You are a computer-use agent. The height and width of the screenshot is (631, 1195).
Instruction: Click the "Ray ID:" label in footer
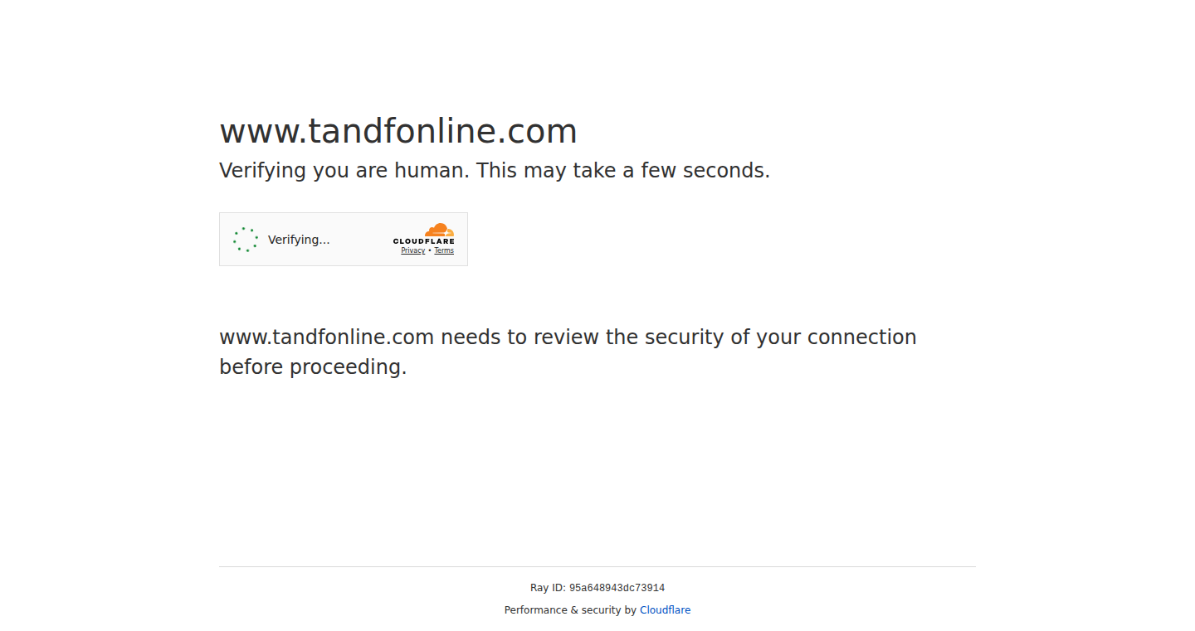(548, 588)
